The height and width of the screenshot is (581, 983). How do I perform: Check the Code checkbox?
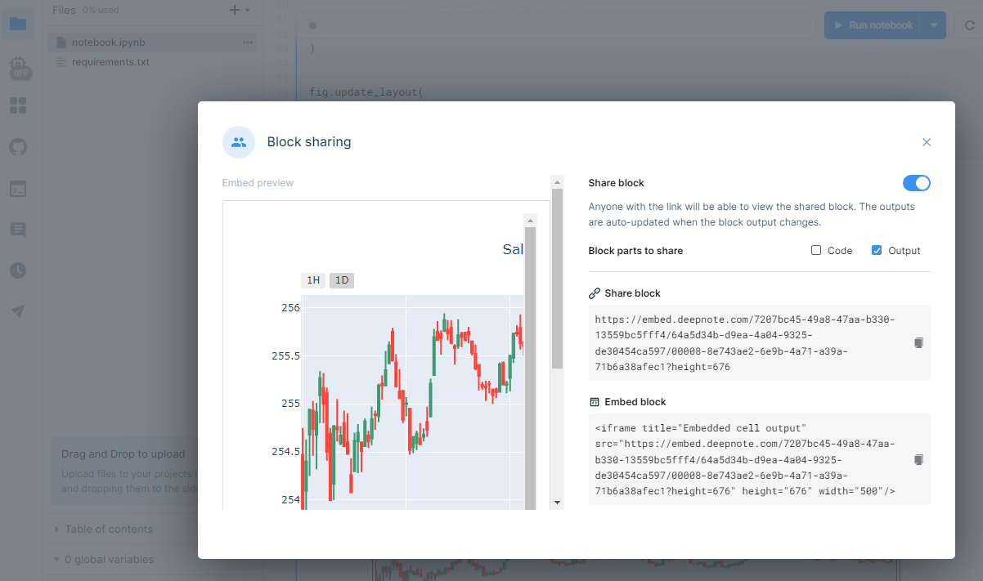[816, 251]
